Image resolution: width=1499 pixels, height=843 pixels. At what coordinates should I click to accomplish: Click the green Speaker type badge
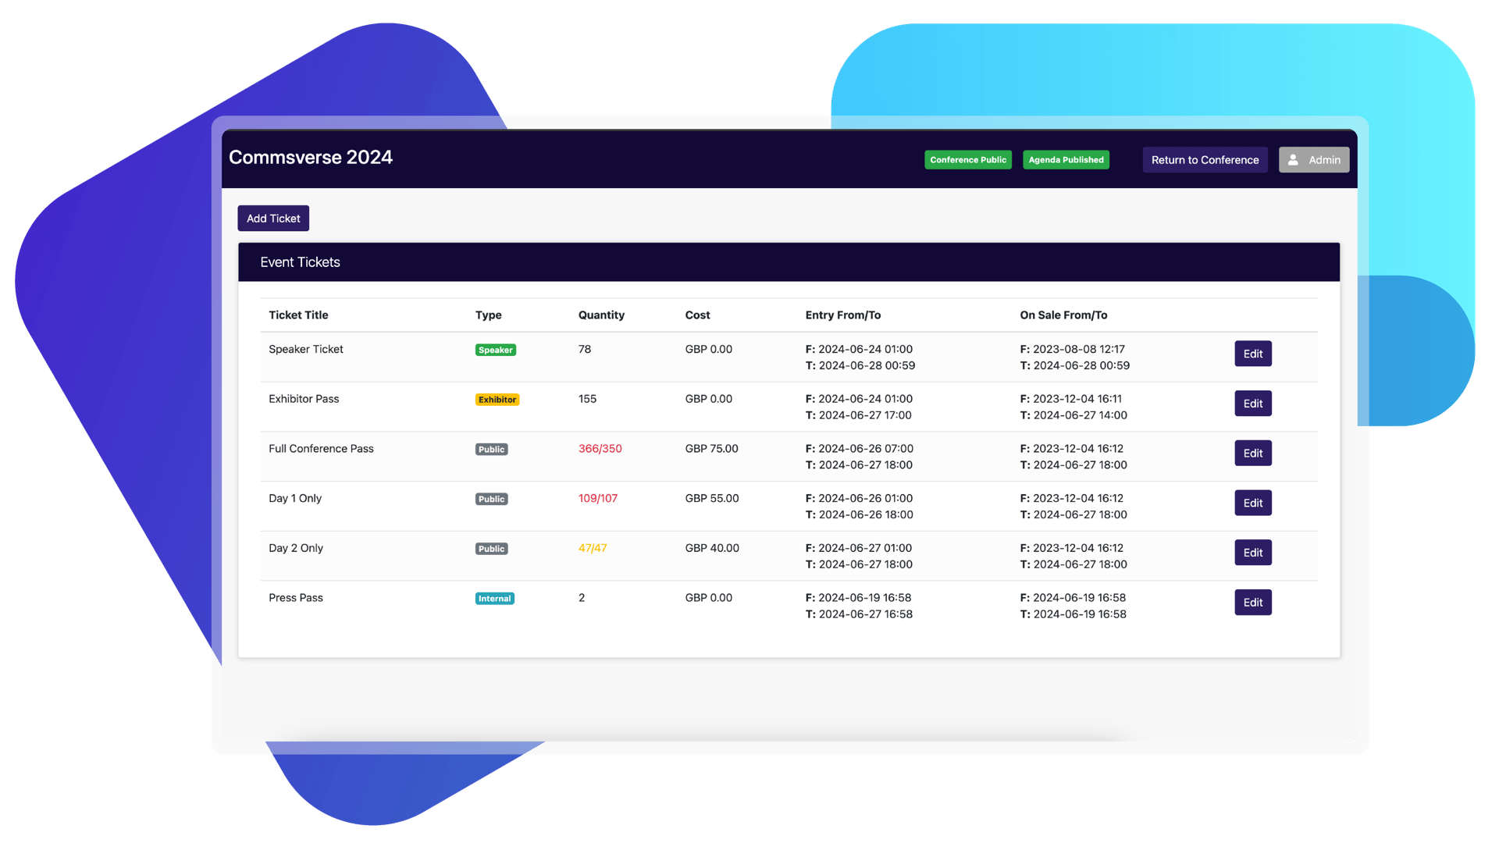pos(496,350)
